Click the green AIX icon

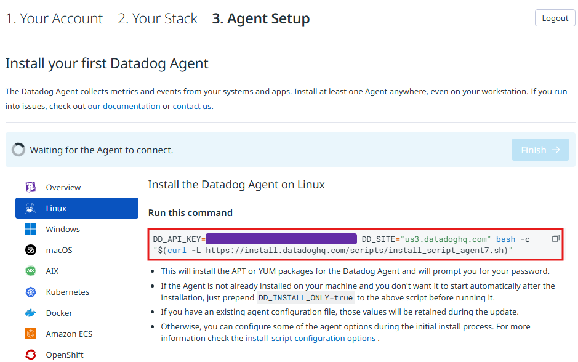click(31, 271)
